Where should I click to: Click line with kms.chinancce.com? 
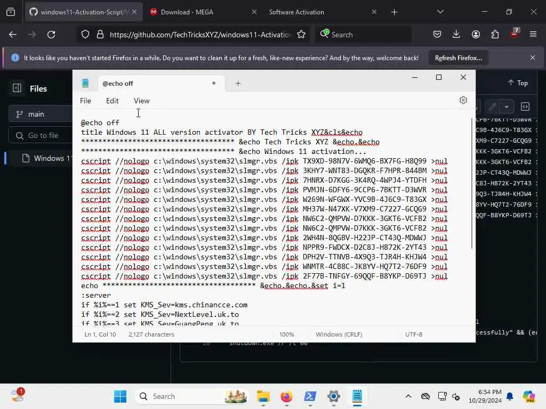(164, 305)
